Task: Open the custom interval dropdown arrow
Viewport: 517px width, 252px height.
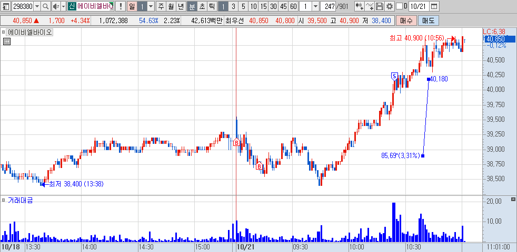Action: tap(315, 6)
